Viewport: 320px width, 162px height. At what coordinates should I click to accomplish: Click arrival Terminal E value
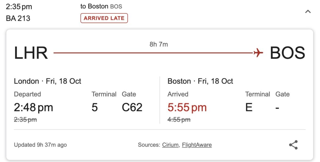point(249,107)
